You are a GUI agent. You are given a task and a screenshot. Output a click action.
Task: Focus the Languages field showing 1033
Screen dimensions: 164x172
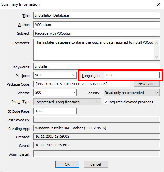132,75
